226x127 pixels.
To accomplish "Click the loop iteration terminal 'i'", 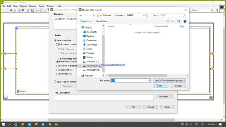I will point(6,97).
